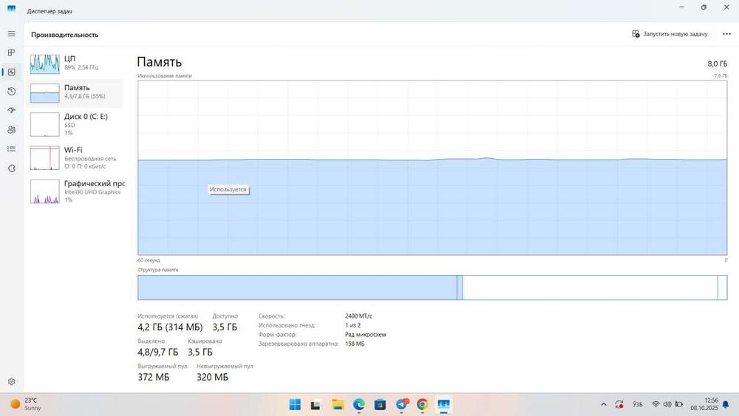Screen dimensions: 739x416
Task: Launch Microsoft Edge from the taskbar
Action: (358, 405)
